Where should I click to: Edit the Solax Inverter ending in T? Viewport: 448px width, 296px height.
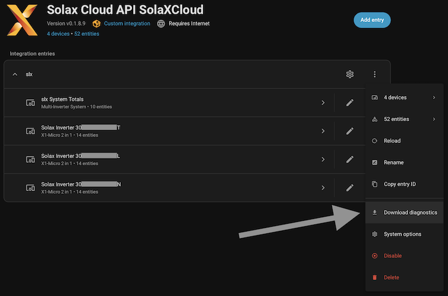pyautogui.click(x=349, y=131)
